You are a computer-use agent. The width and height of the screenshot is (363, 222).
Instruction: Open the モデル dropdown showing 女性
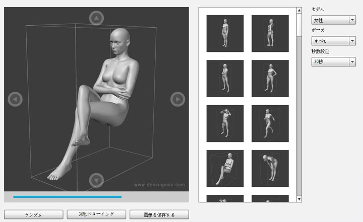(334, 20)
